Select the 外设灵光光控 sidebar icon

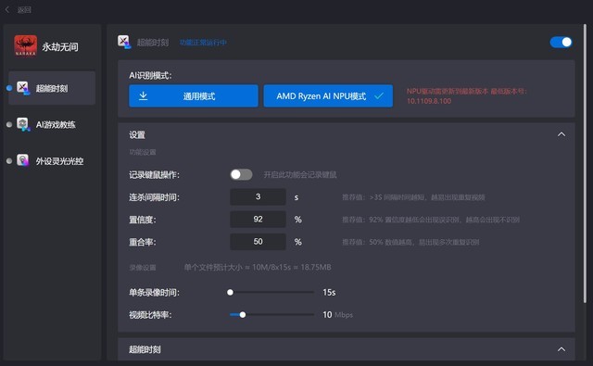tap(23, 160)
